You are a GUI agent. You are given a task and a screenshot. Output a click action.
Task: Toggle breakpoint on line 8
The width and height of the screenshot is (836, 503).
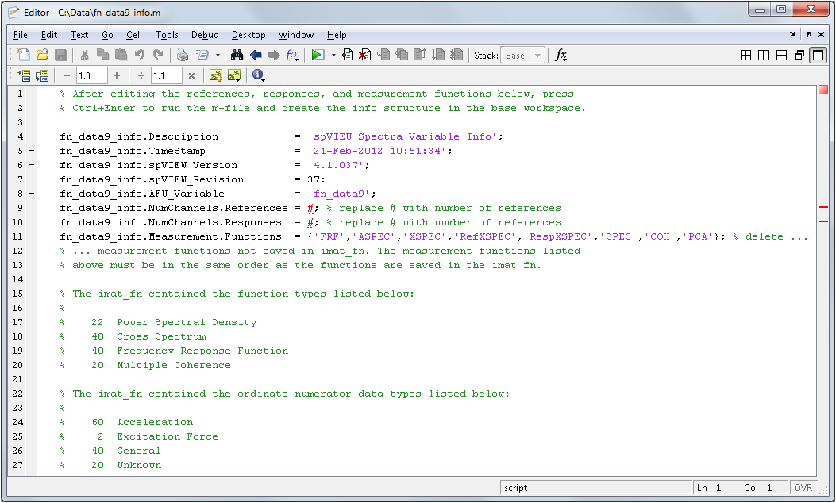pyautogui.click(x=32, y=194)
